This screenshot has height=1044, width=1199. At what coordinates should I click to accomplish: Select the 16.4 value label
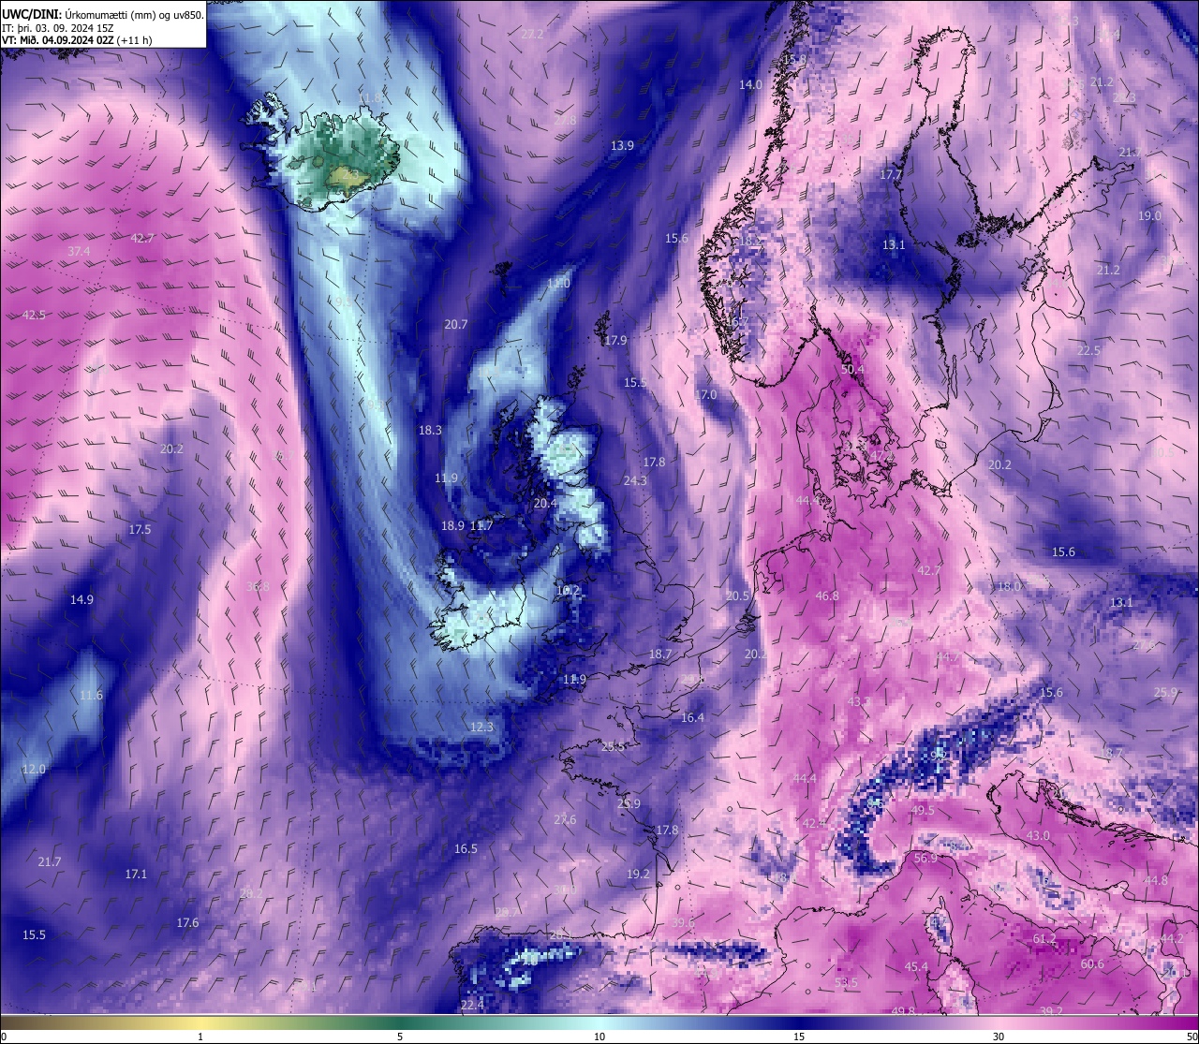692,717
